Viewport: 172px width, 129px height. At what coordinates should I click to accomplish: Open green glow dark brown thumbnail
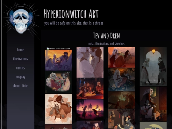pyautogui.click(x=122, y=100)
